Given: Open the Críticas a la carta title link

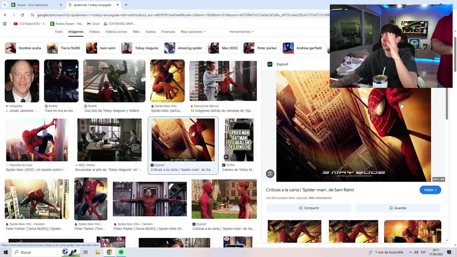Looking at the screenshot, I should pyautogui.click(x=310, y=190).
